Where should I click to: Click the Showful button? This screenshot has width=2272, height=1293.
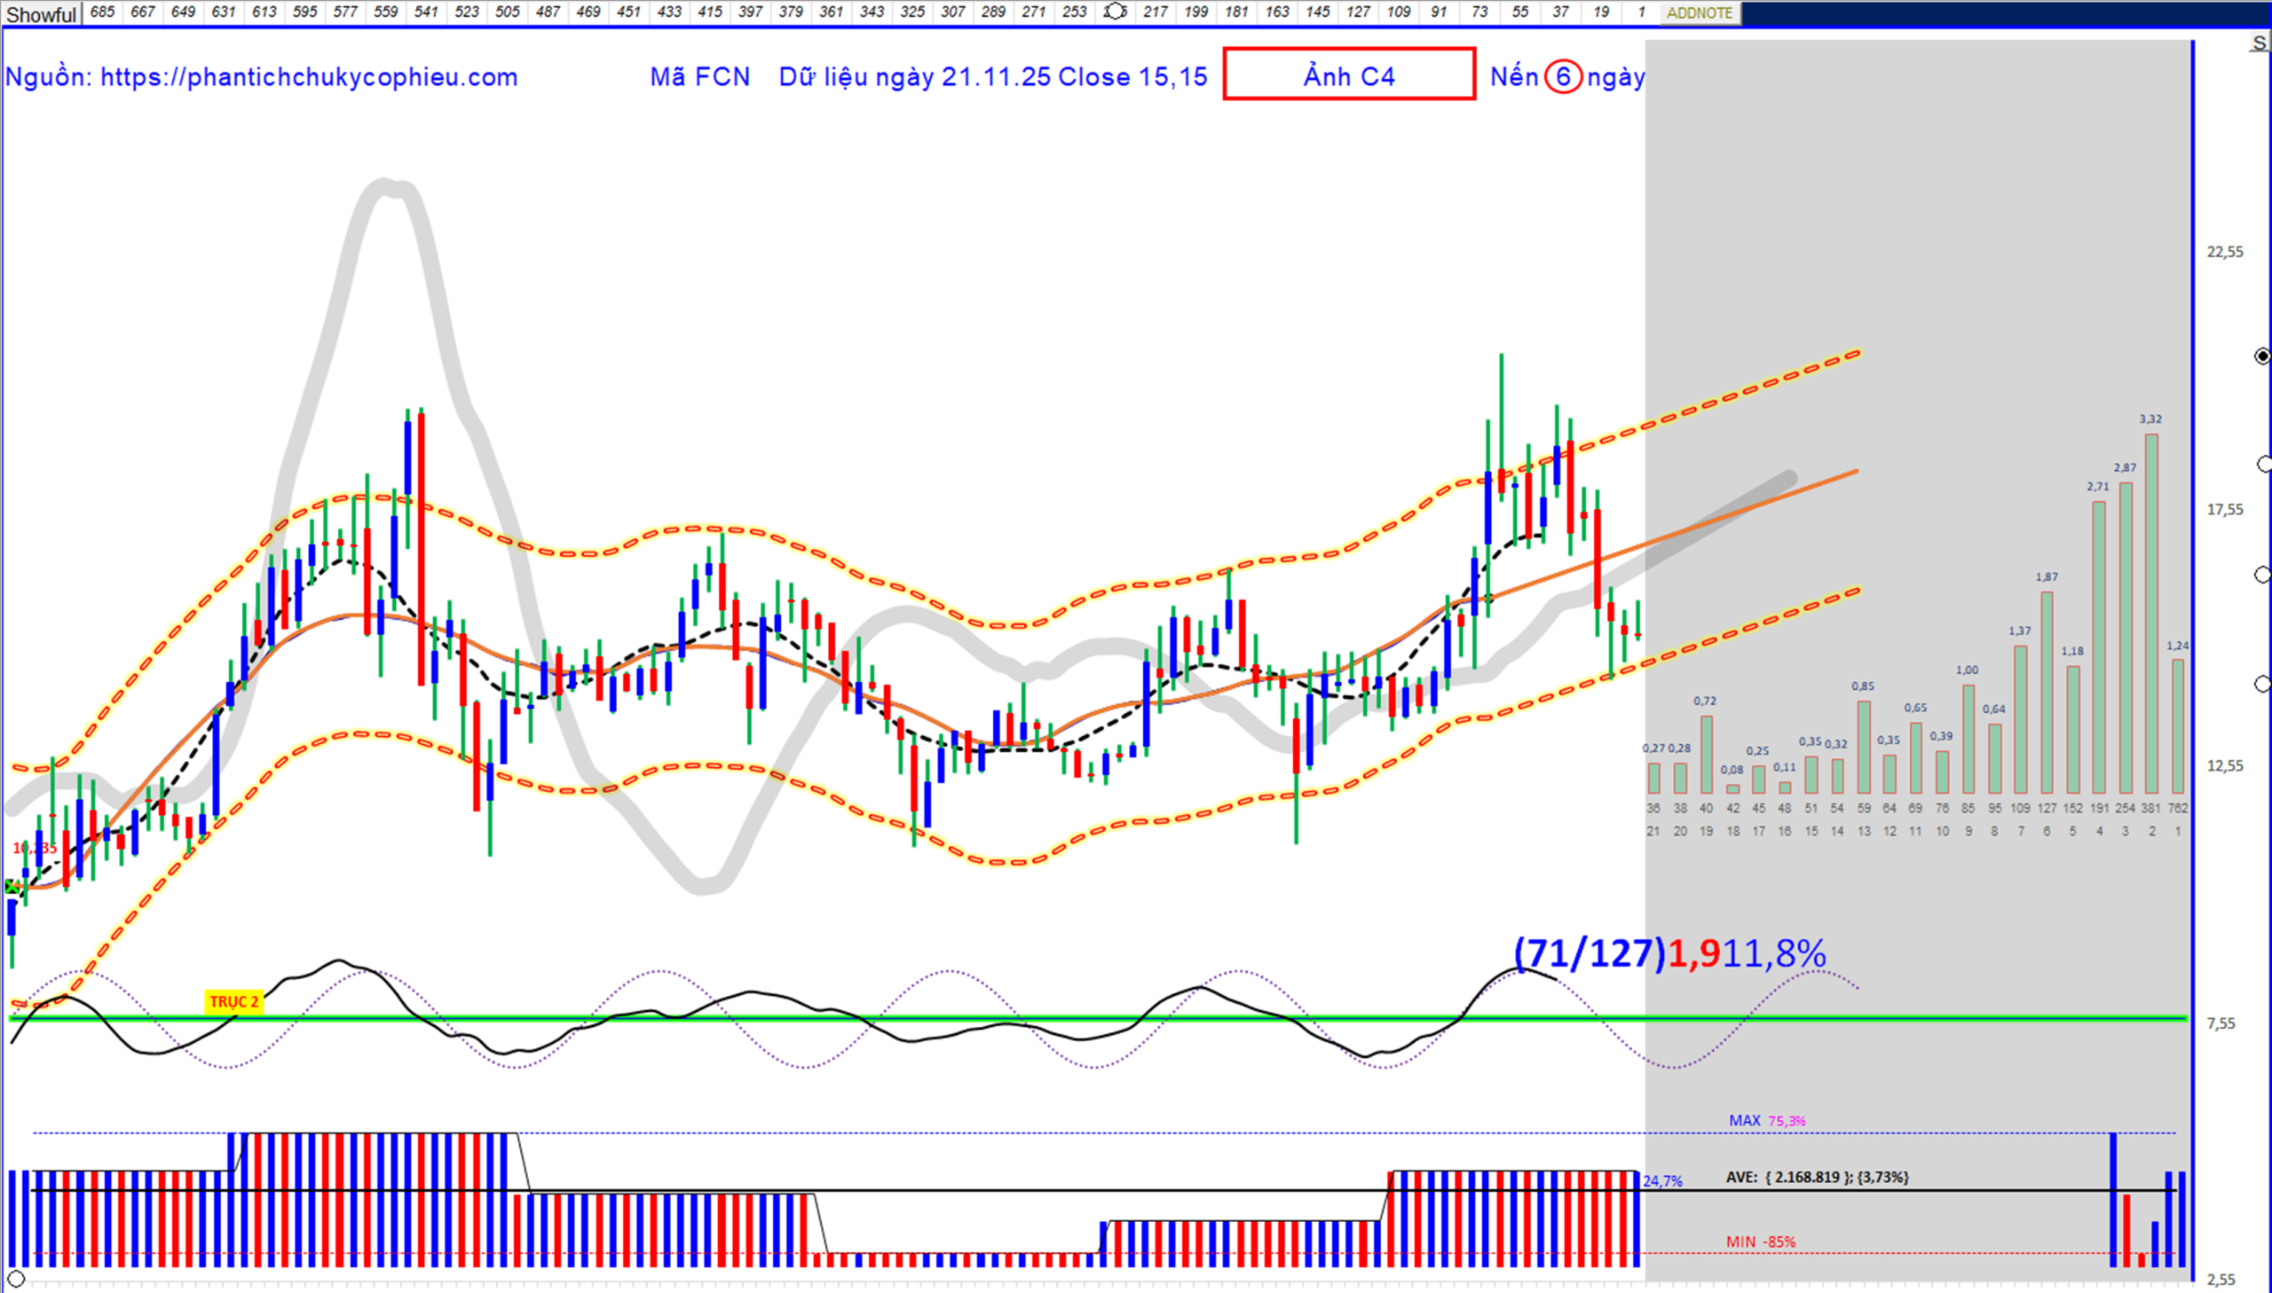41,14
